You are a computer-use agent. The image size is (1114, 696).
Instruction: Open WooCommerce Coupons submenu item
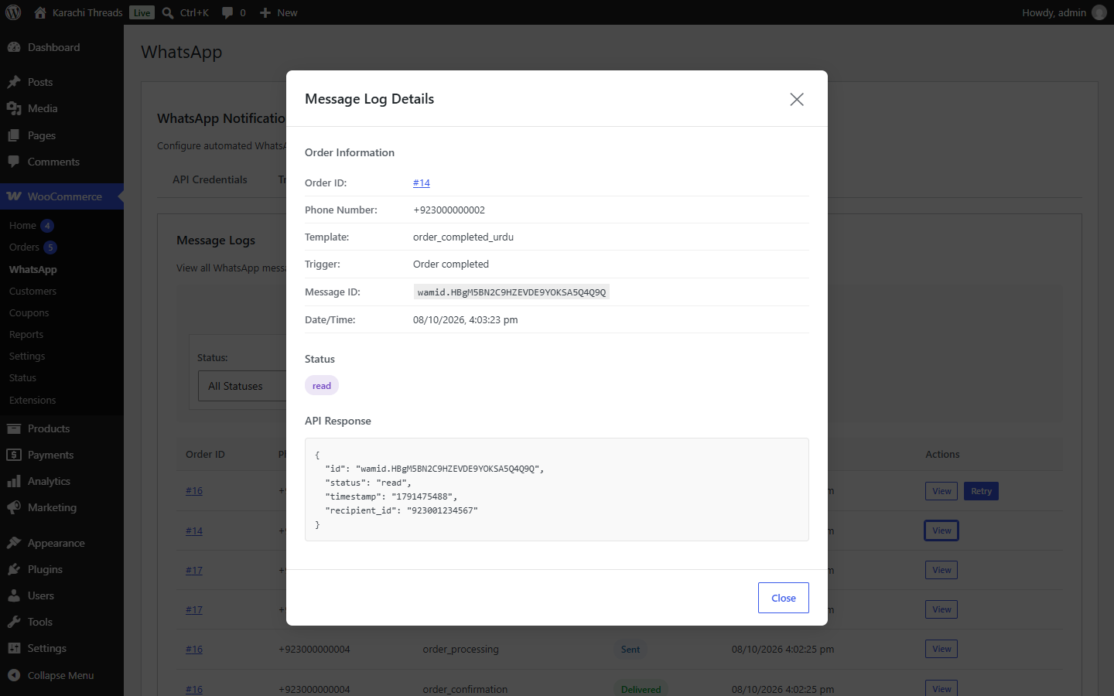[x=29, y=313]
